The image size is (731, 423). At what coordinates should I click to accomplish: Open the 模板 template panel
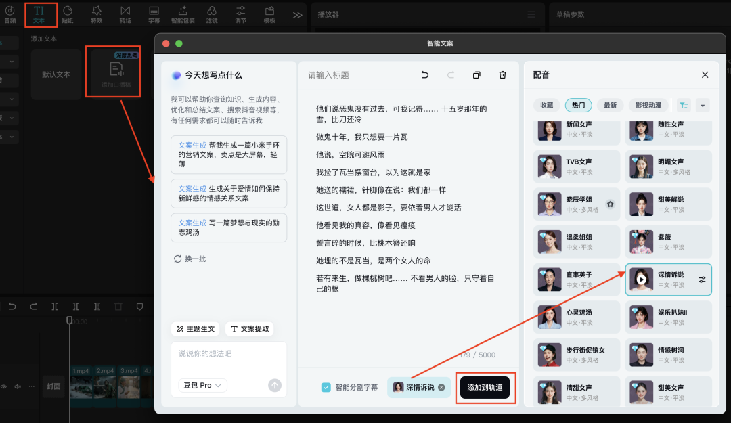pyautogui.click(x=269, y=14)
